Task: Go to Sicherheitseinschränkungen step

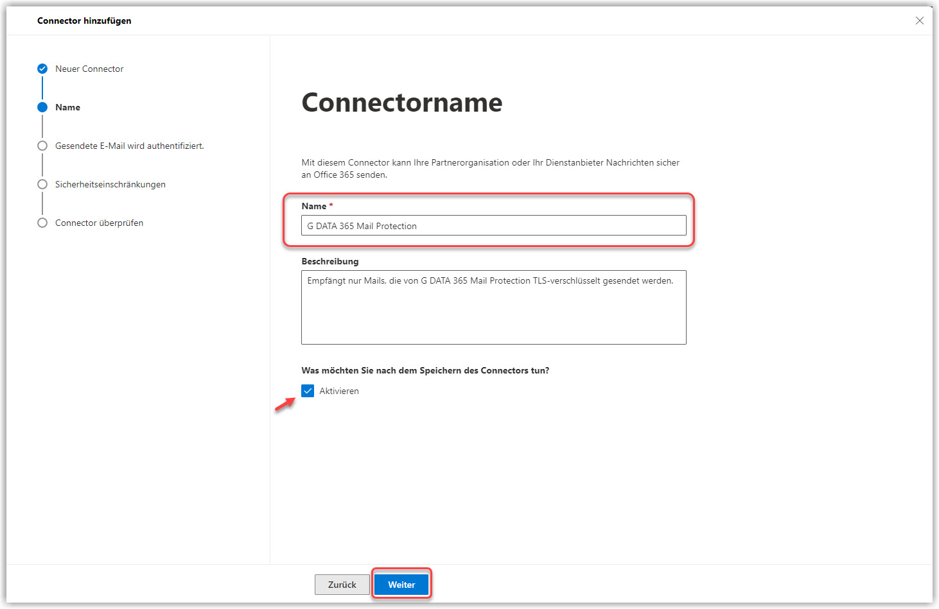Action: pos(110,184)
